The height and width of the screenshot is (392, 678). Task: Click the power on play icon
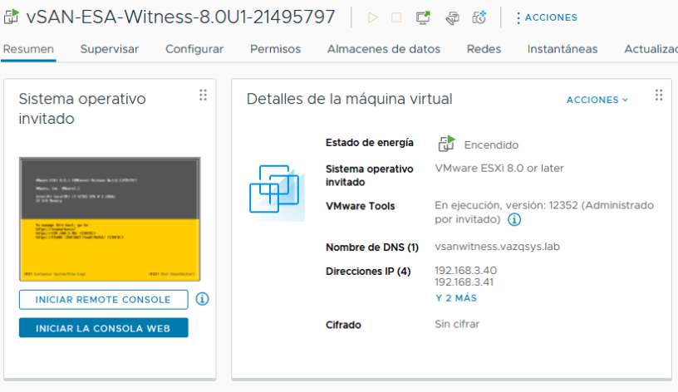[x=372, y=17]
